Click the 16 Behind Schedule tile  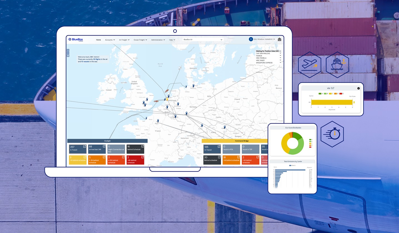click(x=135, y=149)
